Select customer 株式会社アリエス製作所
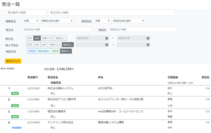 (62, 99)
